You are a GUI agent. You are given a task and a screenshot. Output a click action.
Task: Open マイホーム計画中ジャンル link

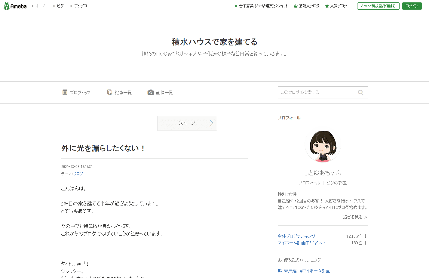pos(301,243)
